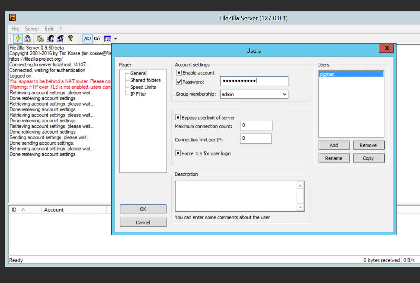Toggle Force TLS for user login checkbox
420x283 pixels.
point(178,153)
